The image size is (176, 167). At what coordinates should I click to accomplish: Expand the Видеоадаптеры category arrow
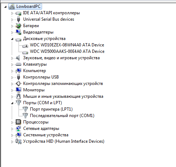tap(12, 32)
